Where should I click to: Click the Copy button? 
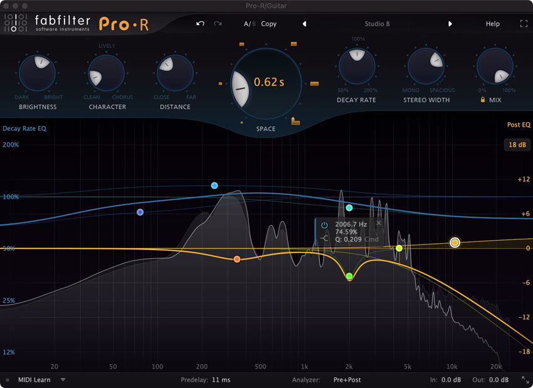(x=268, y=23)
